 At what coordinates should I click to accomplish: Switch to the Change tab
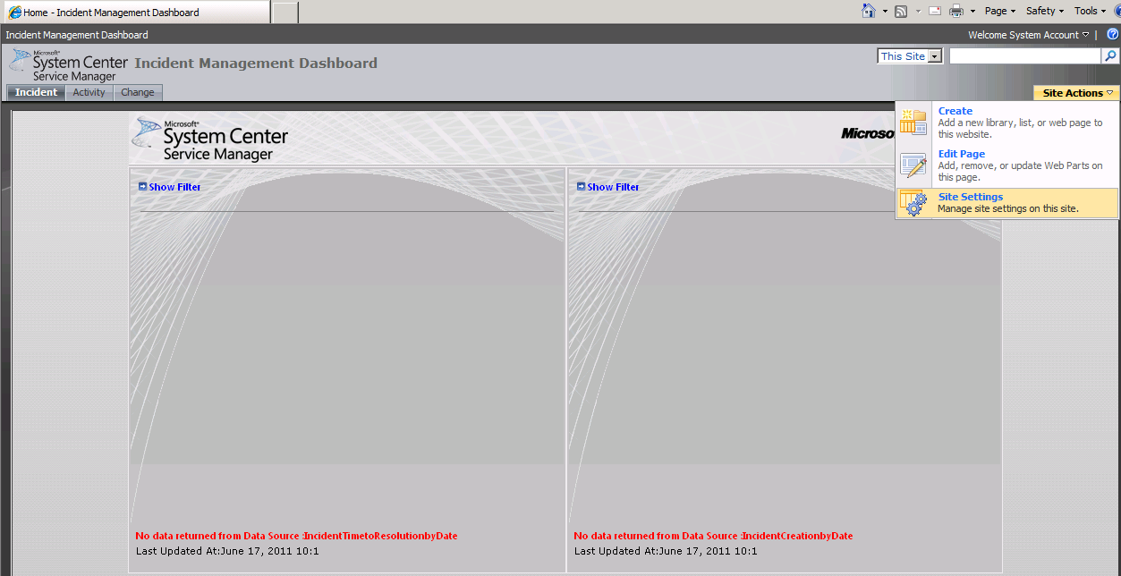pyautogui.click(x=137, y=92)
